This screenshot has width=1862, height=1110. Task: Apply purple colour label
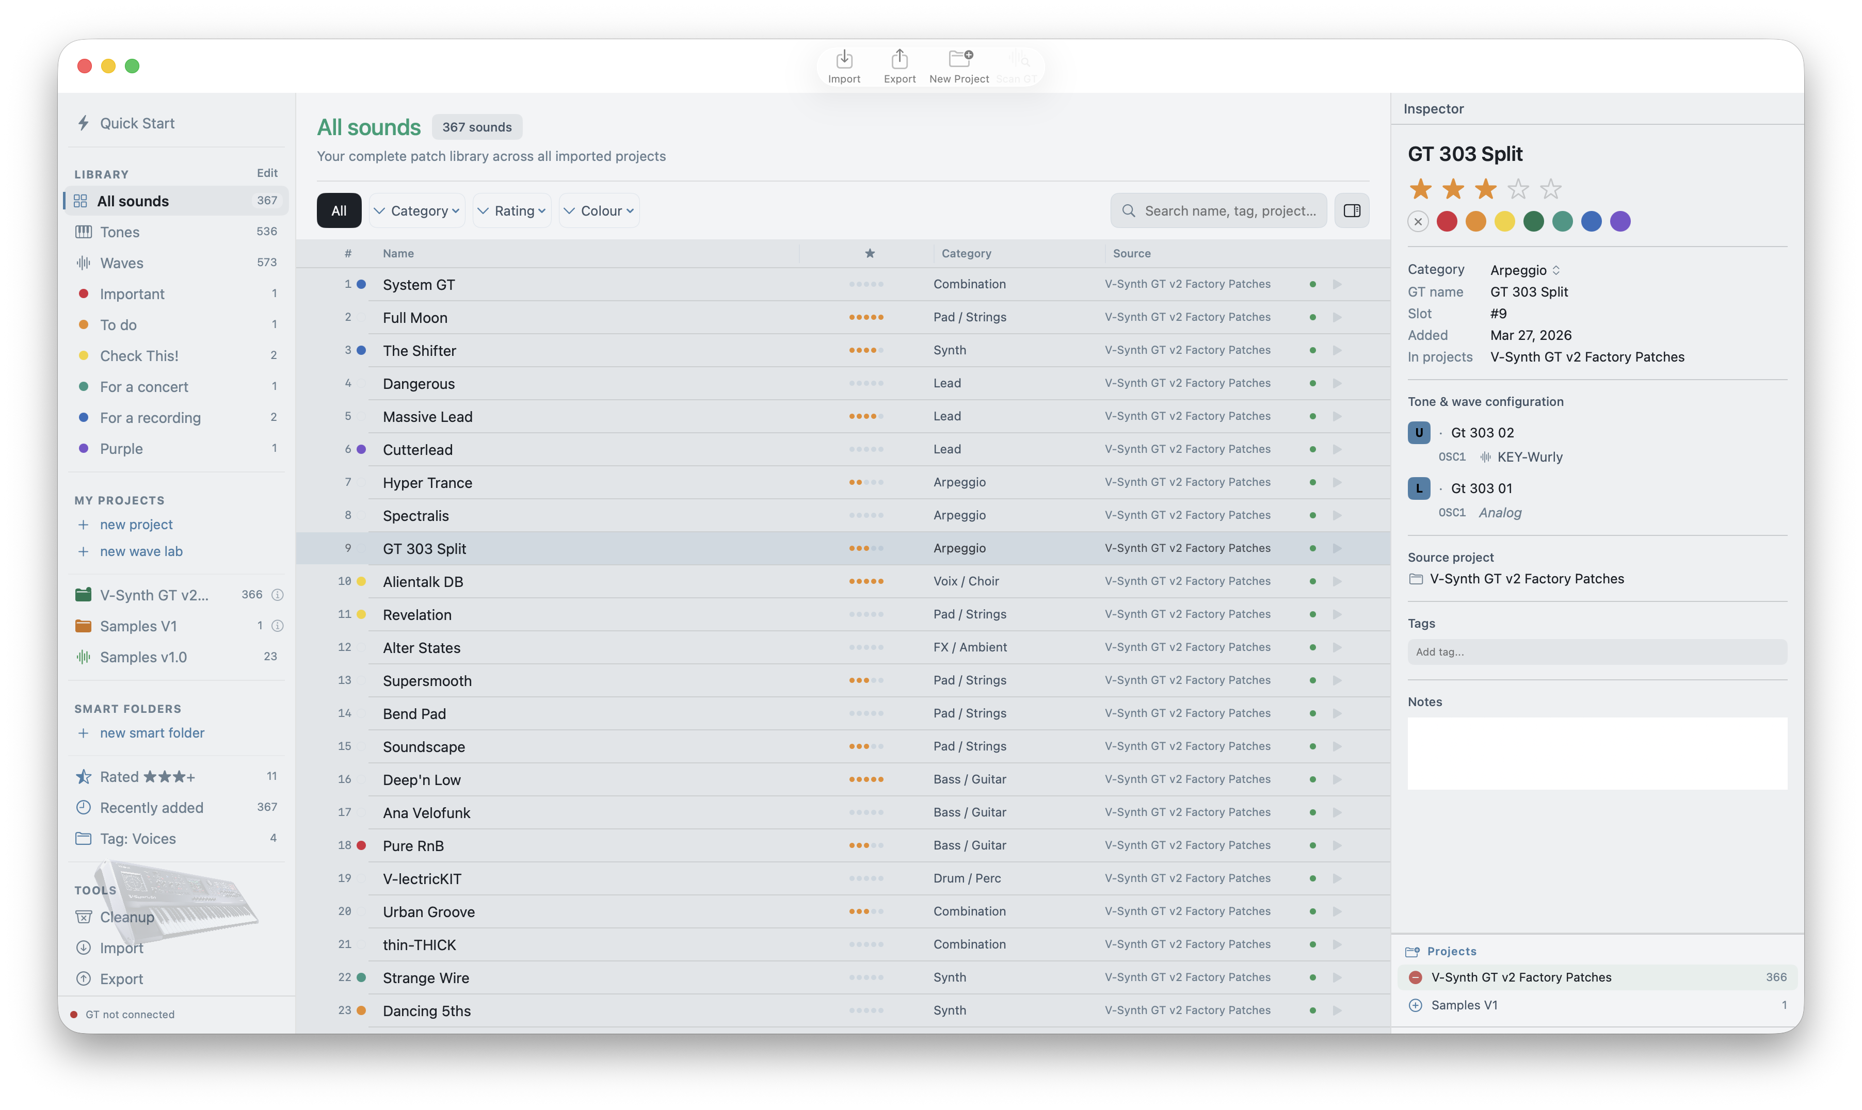1620,221
